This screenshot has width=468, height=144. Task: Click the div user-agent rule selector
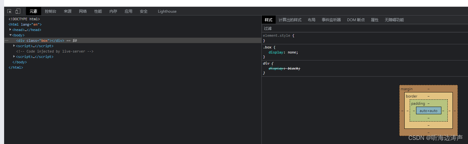(x=266, y=63)
